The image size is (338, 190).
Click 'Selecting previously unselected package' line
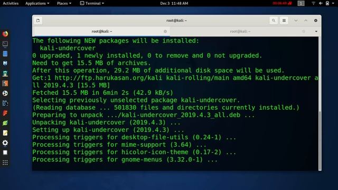pyautogui.click(x=136, y=100)
